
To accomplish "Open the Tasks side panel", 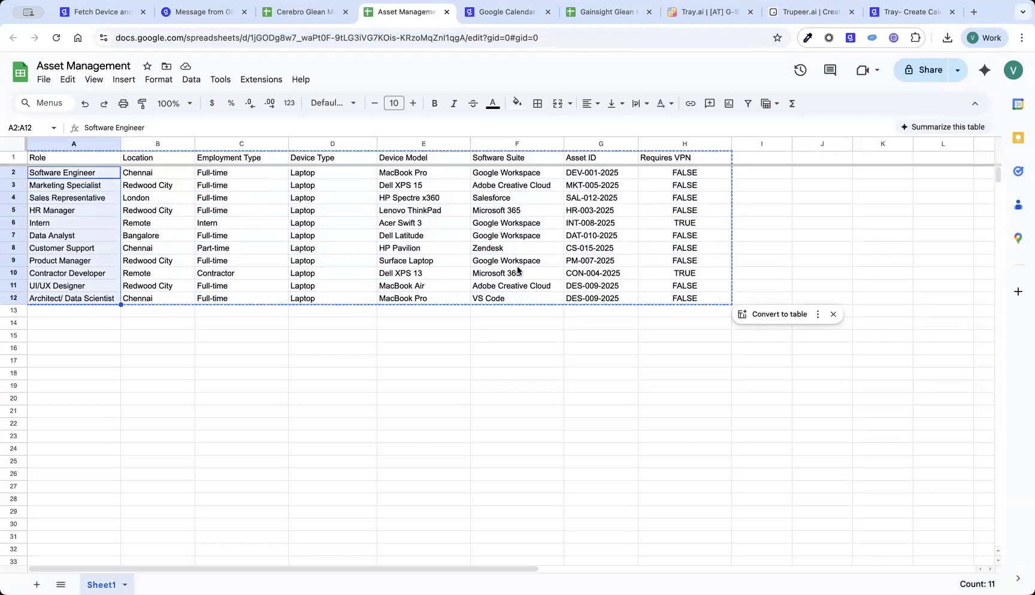I will coord(1017,171).
